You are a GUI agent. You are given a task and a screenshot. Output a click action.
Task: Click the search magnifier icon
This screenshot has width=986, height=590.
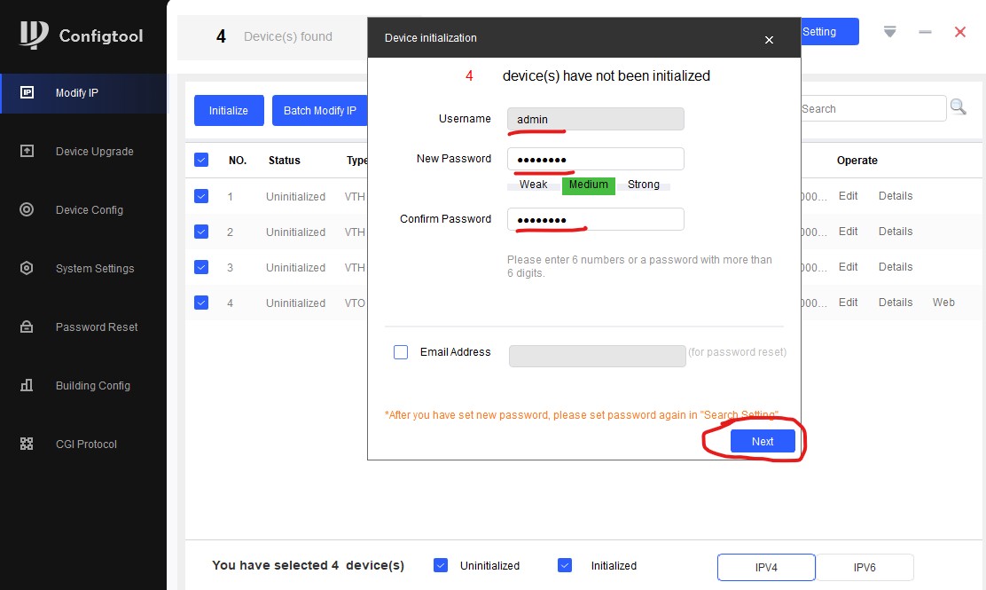tap(958, 107)
